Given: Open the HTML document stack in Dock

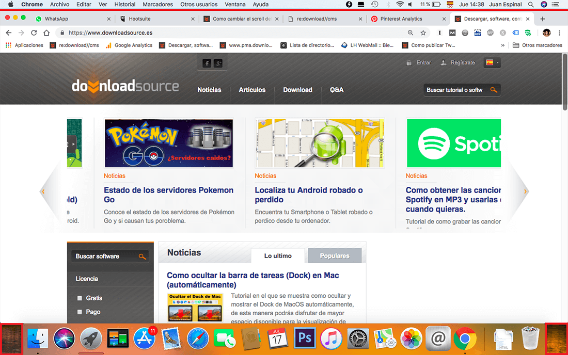Looking at the screenshot, I should tap(504, 338).
